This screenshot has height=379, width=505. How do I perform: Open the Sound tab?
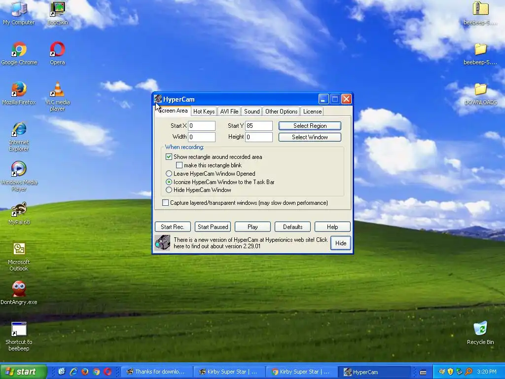coord(252,112)
